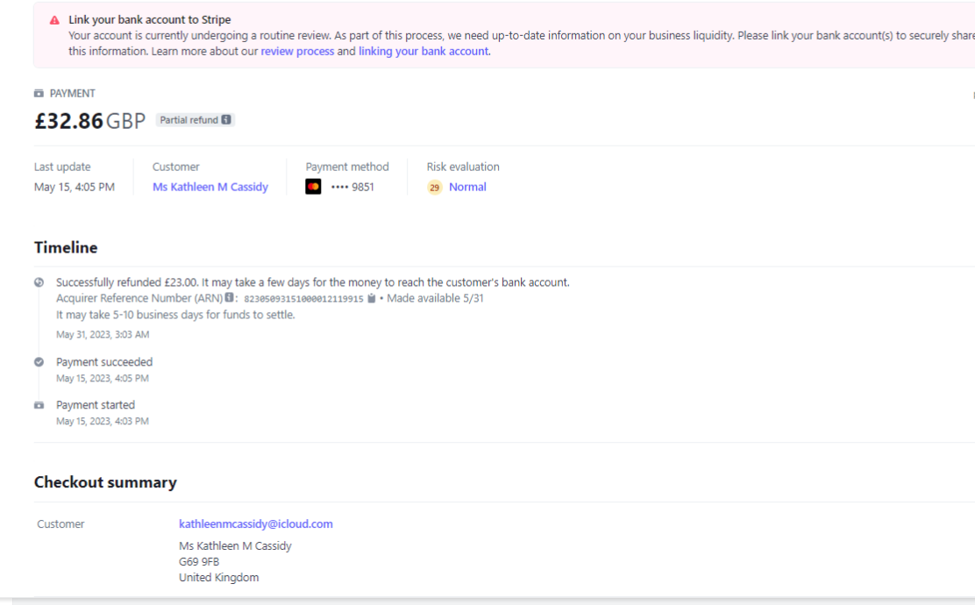975x605 pixels.
Task: Click the card ending 9851 text
Action: (352, 187)
